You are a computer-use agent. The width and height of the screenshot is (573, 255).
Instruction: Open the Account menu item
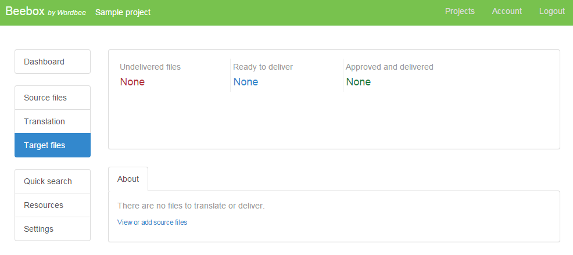507,11
